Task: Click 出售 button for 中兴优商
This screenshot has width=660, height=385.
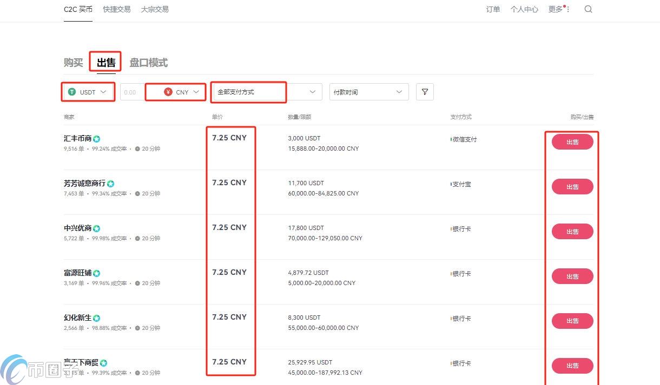Action: coord(572,232)
